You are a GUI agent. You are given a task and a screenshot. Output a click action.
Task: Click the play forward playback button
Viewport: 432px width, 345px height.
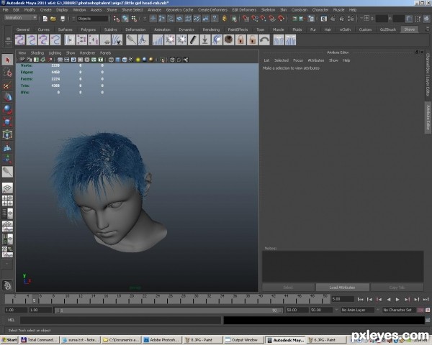[397, 299]
